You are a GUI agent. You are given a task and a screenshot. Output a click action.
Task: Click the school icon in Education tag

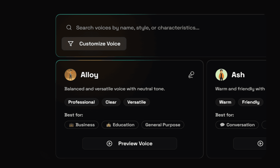tap(108, 125)
